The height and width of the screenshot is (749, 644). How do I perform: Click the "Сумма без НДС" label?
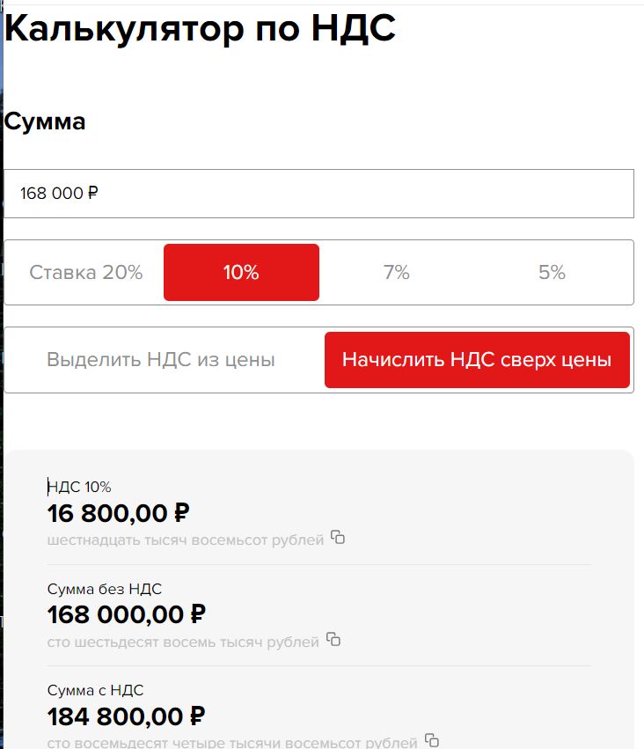(105, 589)
